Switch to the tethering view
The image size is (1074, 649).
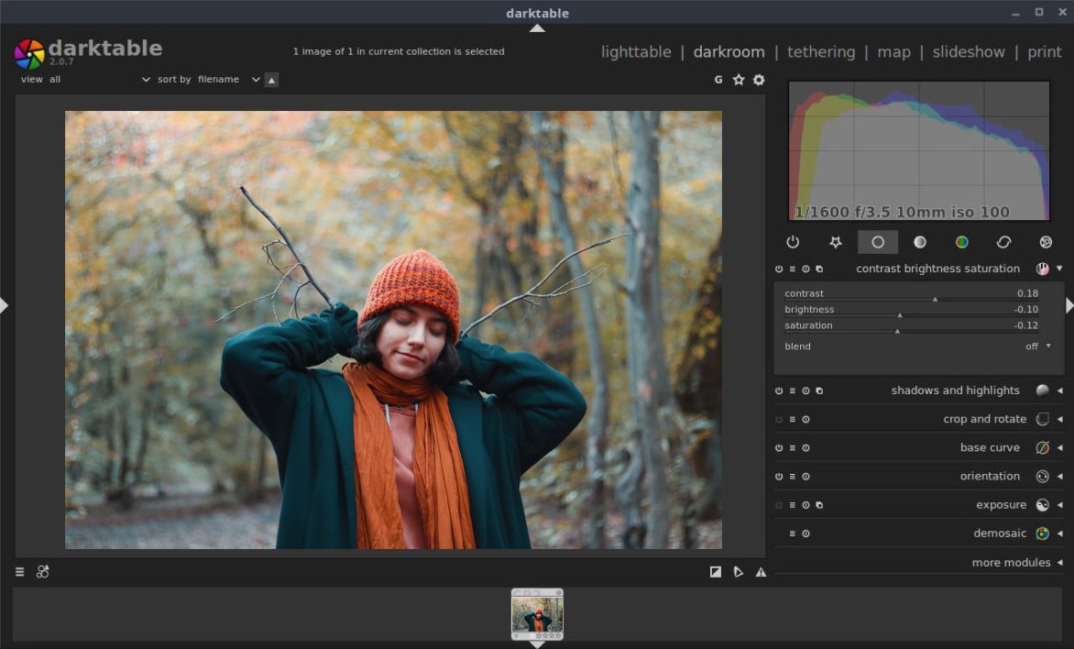[821, 52]
